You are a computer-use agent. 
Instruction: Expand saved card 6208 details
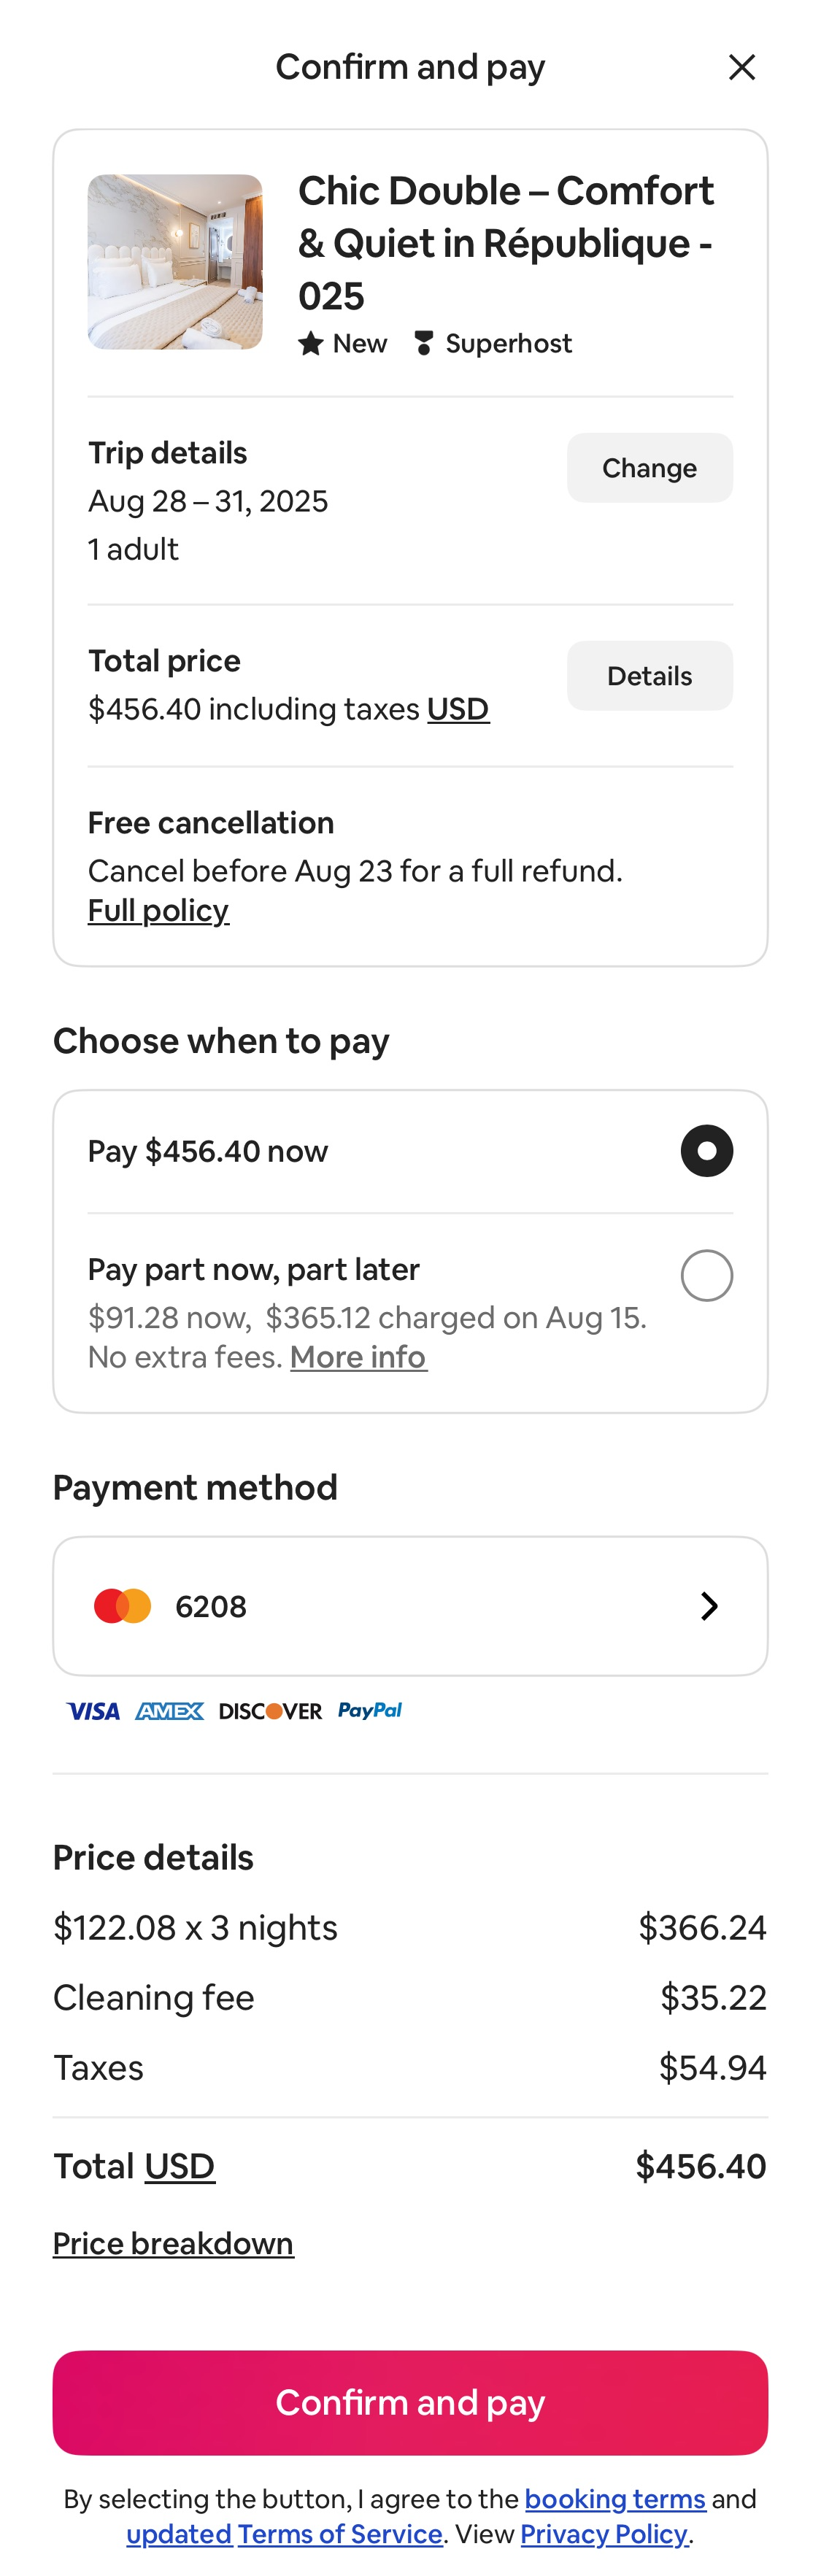tap(709, 1606)
